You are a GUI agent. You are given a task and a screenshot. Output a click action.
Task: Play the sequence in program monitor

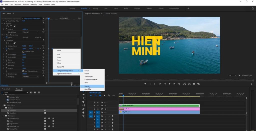pyautogui.click(x=169, y=84)
